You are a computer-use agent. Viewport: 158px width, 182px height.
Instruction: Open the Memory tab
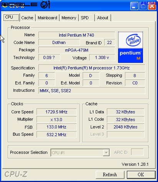click(69, 18)
